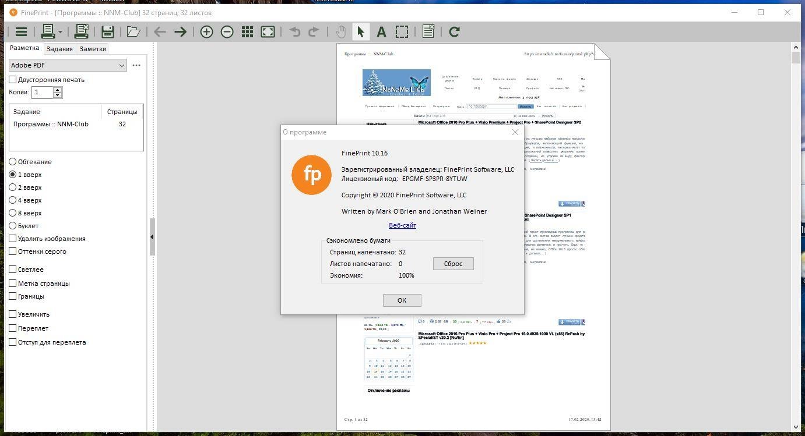Click the Save floppy disk icon
The height and width of the screenshot is (436, 805).
point(107,32)
